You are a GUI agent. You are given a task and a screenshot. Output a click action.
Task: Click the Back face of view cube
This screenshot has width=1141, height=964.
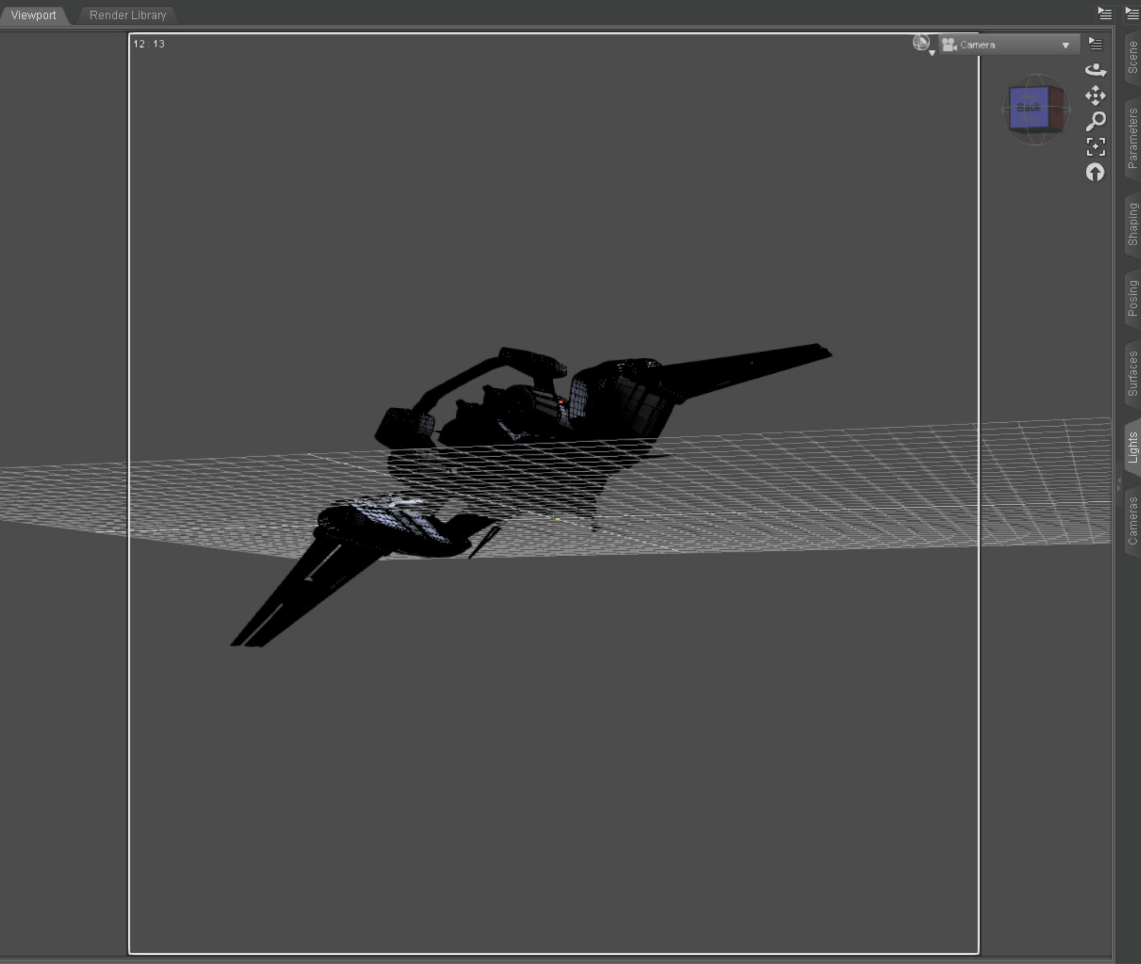click(1029, 108)
